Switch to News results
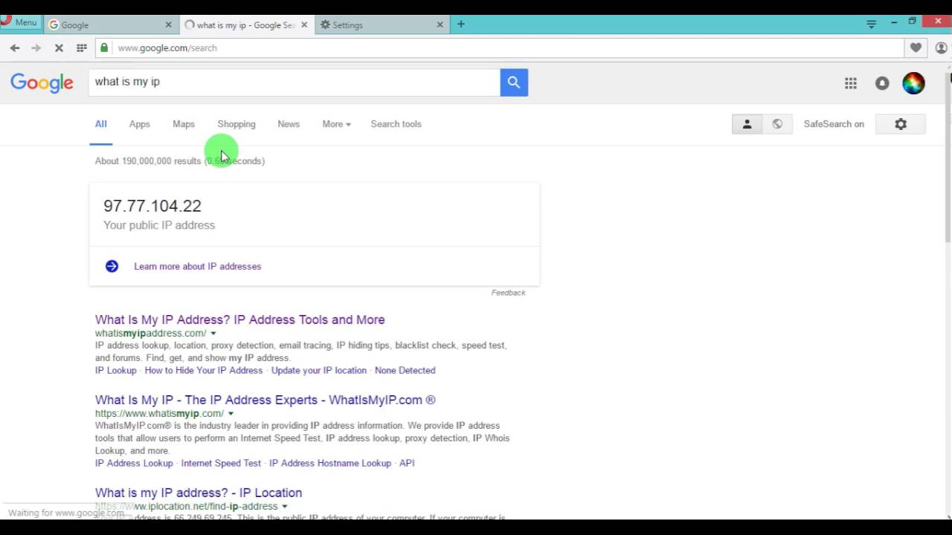Image resolution: width=952 pixels, height=535 pixels. click(x=289, y=124)
